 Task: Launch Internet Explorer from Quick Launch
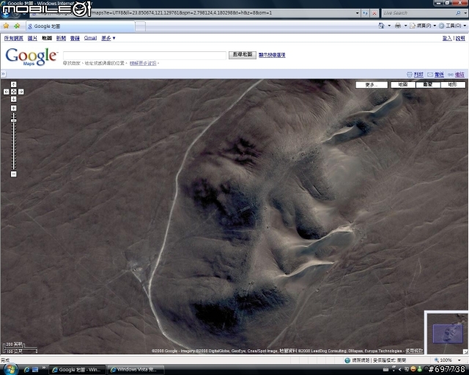click(26, 370)
